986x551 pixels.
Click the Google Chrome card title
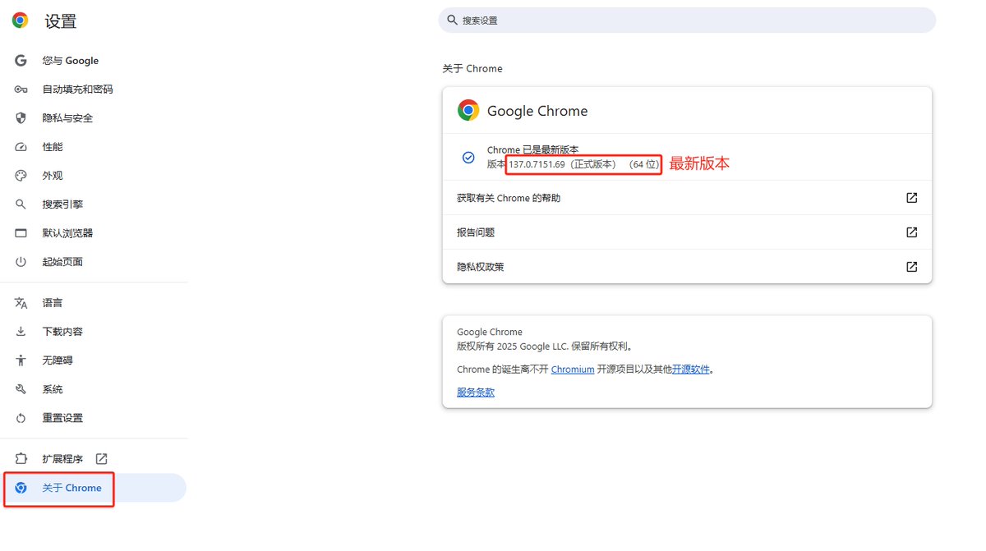537,111
